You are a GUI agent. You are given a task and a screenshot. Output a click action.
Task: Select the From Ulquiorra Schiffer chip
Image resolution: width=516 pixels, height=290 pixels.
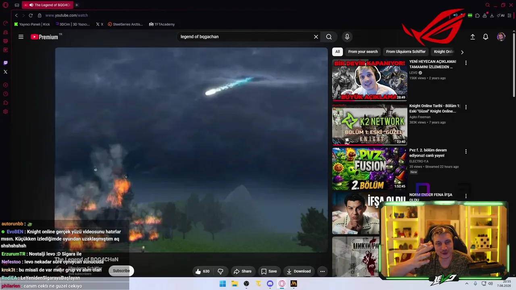point(406,52)
